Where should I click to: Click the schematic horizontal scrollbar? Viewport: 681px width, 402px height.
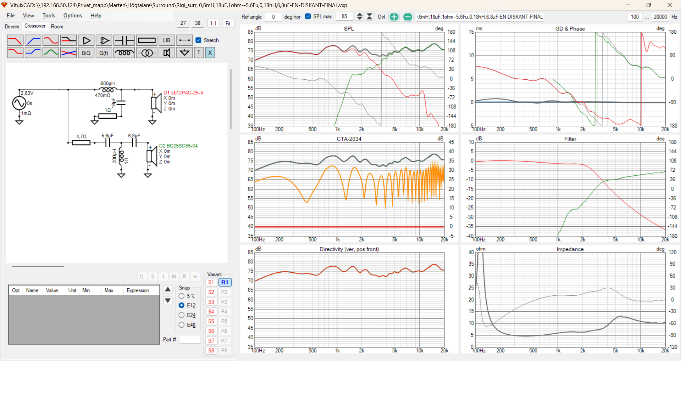(38, 266)
